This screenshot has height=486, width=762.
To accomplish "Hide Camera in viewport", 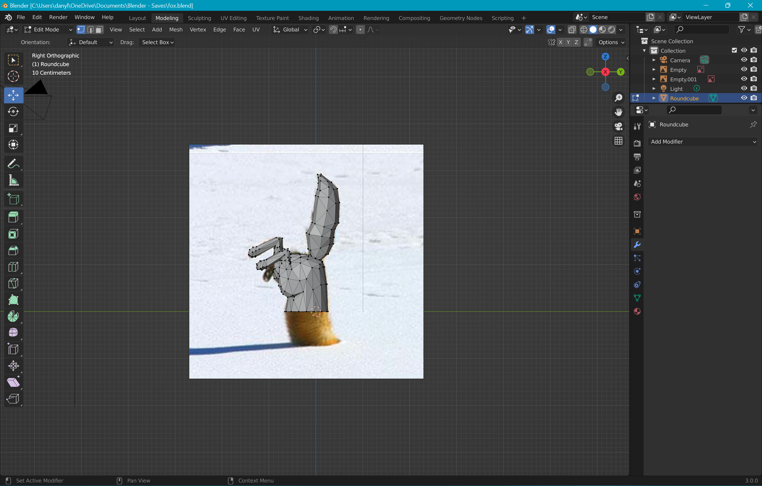I will click(744, 60).
